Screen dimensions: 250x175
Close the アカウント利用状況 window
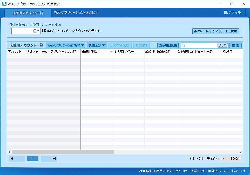pos(244,4)
